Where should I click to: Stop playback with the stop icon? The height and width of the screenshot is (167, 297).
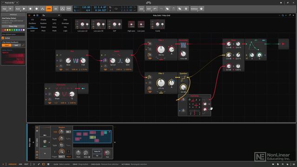point(30,9)
